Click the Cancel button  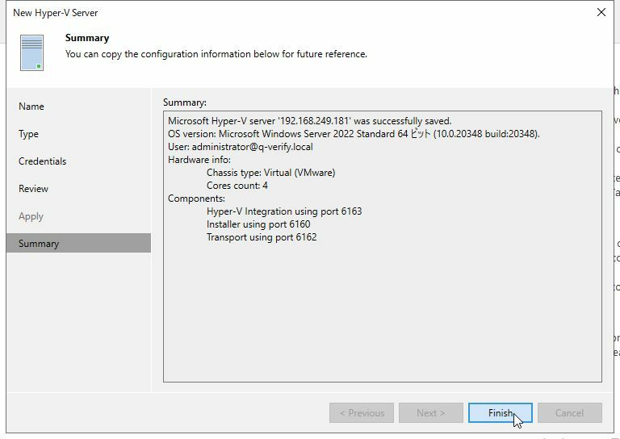pyautogui.click(x=569, y=413)
